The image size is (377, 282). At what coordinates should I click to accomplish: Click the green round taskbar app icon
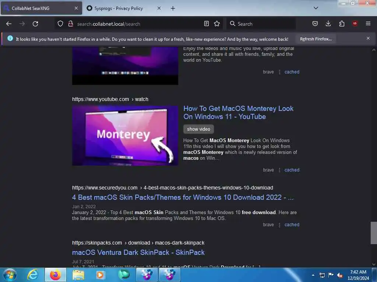[x=124, y=275]
